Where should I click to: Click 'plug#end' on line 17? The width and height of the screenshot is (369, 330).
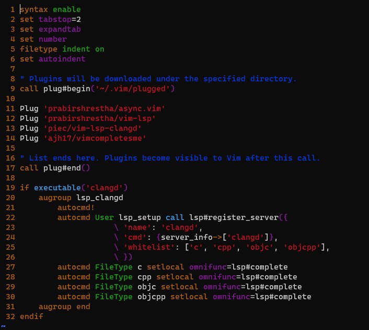(62, 168)
